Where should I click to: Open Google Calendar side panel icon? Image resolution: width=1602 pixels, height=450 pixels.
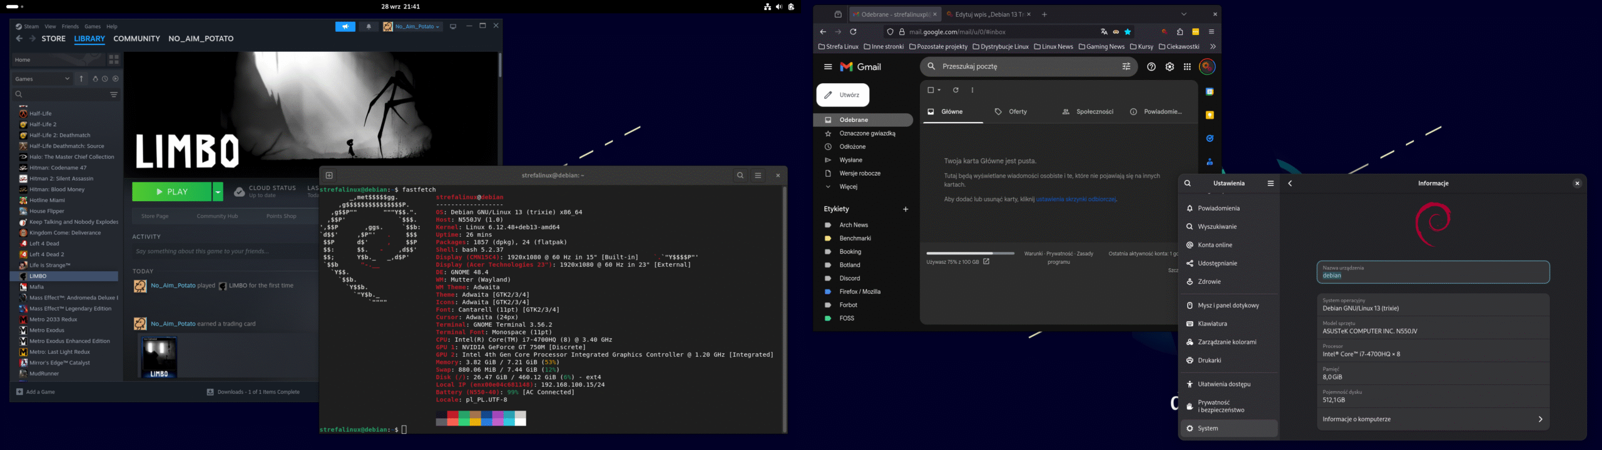pos(1210,92)
